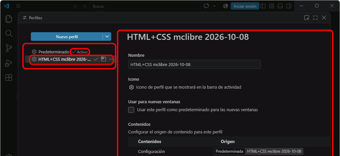The image size is (340, 156).
Task: Maximize the Perfiles editor with fullscreen icon
Action: [x=315, y=18]
